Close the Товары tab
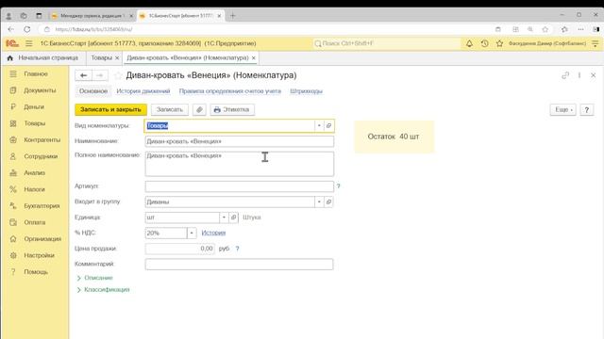The width and height of the screenshot is (604, 339). 117,58
